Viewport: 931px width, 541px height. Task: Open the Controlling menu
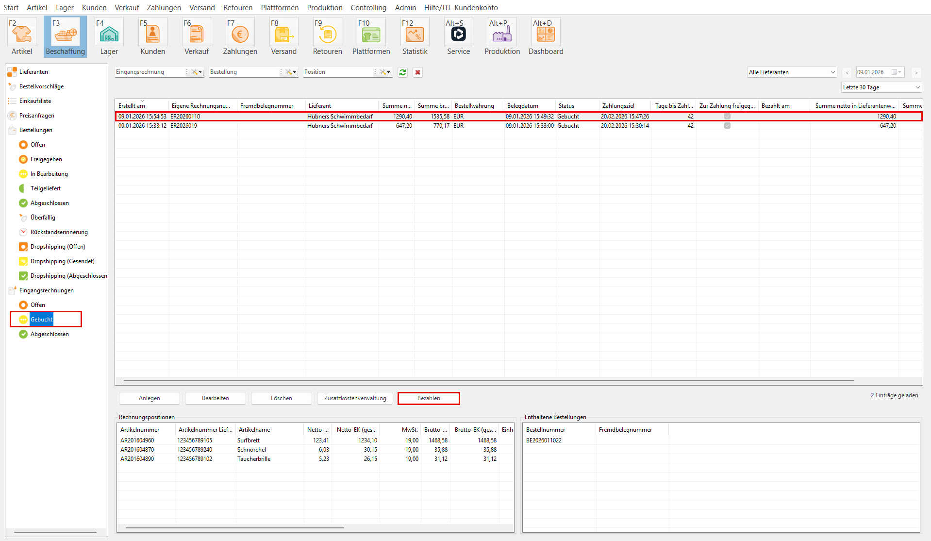(368, 8)
